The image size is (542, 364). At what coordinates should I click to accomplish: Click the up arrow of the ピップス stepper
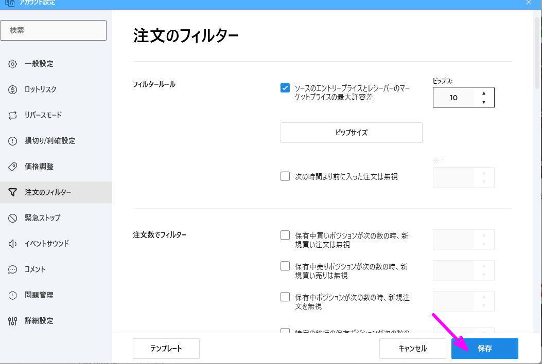[x=483, y=94]
